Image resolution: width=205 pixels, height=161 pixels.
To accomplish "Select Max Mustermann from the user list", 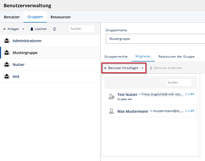I will 151,111.
